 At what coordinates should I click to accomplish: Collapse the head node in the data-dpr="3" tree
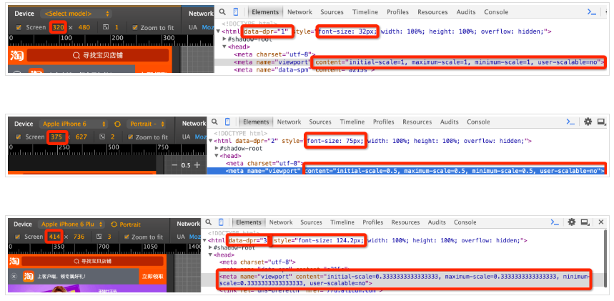209,255
